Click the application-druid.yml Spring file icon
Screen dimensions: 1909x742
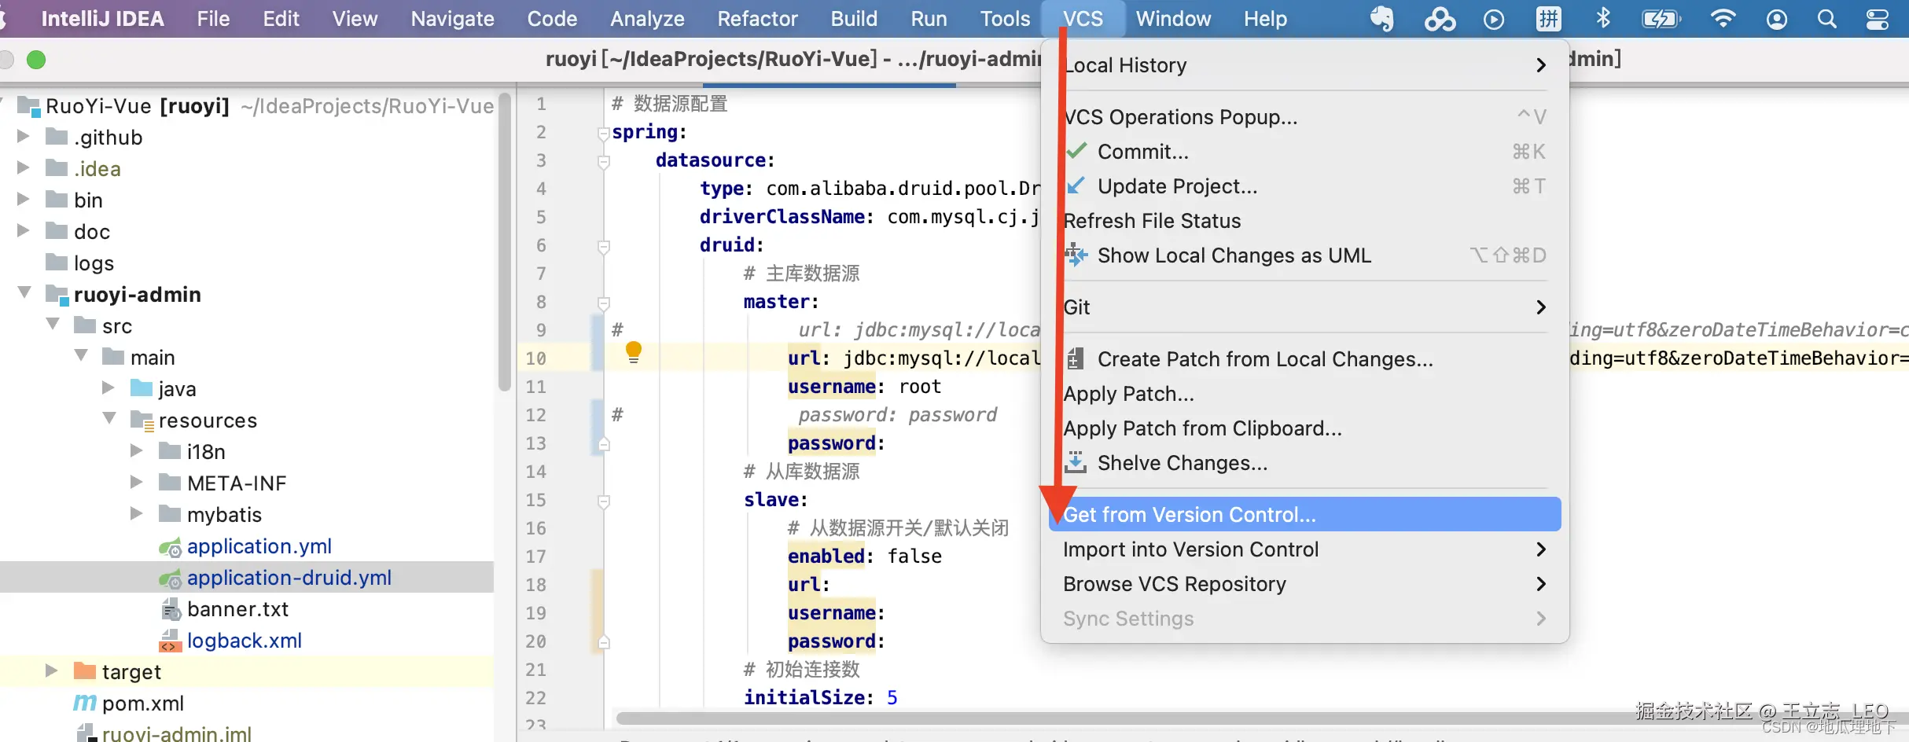click(x=170, y=579)
